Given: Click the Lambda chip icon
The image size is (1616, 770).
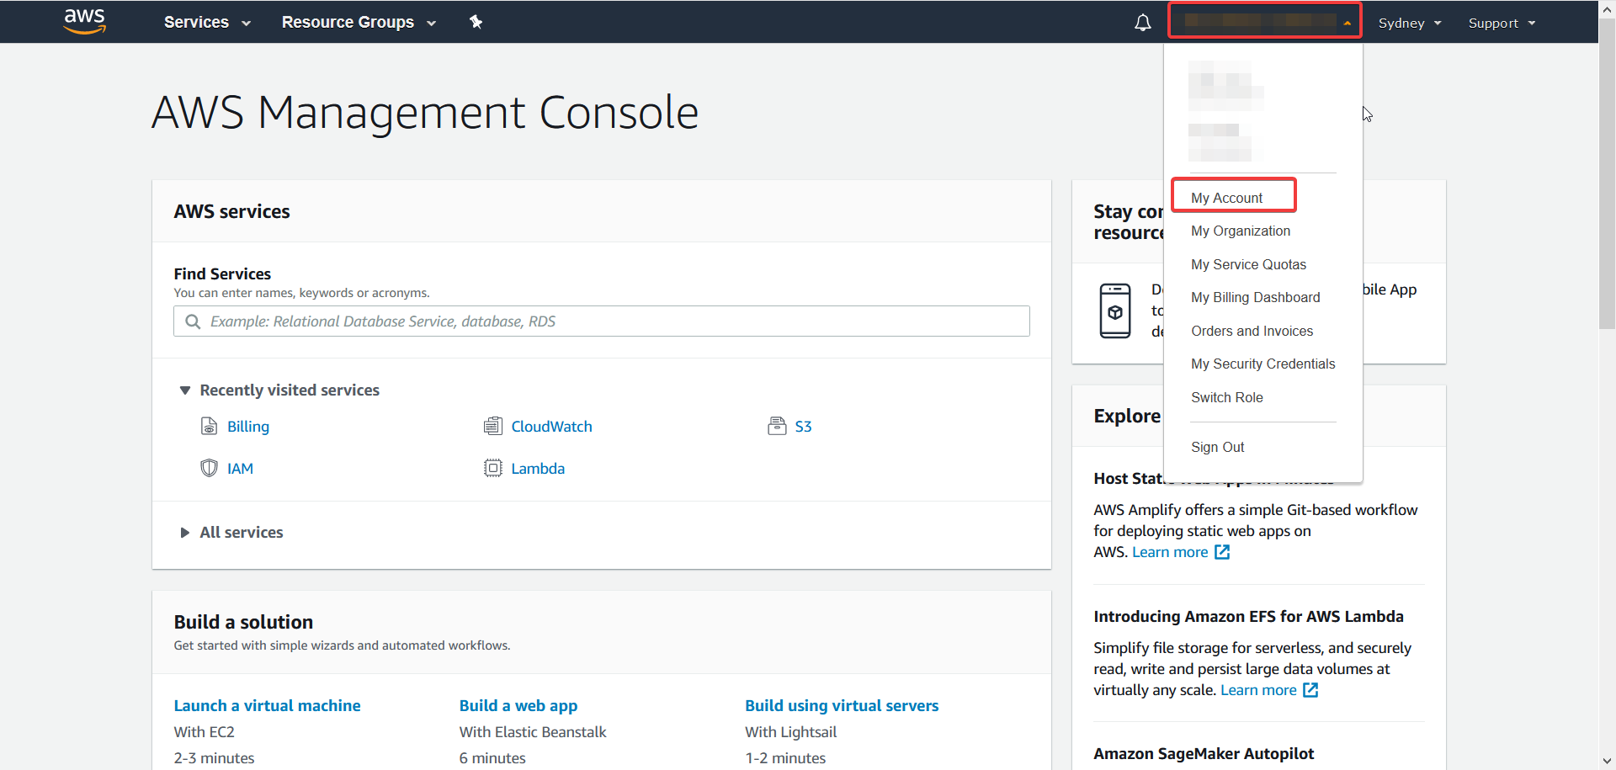Looking at the screenshot, I should [x=492, y=469].
